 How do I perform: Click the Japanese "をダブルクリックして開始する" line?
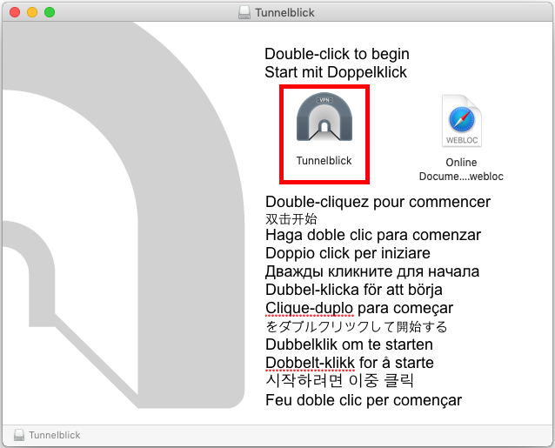pyautogui.click(x=357, y=326)
